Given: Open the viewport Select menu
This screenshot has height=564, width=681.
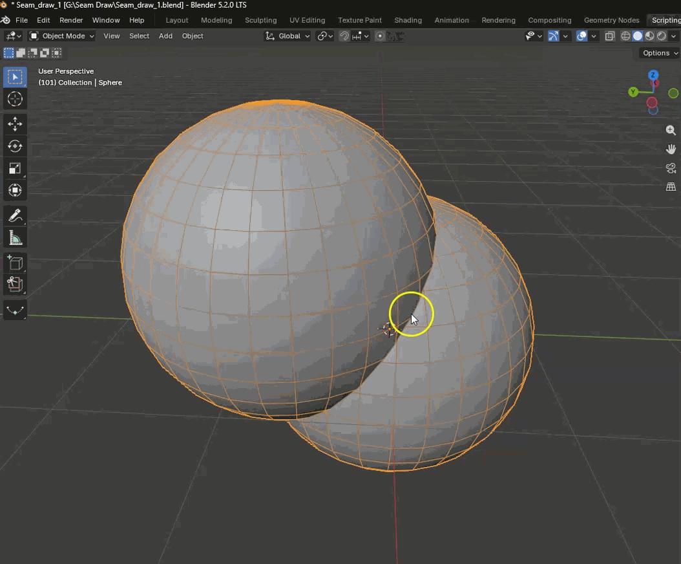Looking at the screenshot, I should click(x=139, y=36).
